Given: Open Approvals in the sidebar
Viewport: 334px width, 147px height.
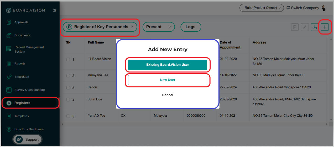Looking at the screenshot, I should pyautogui.click(x=22, y=22).
